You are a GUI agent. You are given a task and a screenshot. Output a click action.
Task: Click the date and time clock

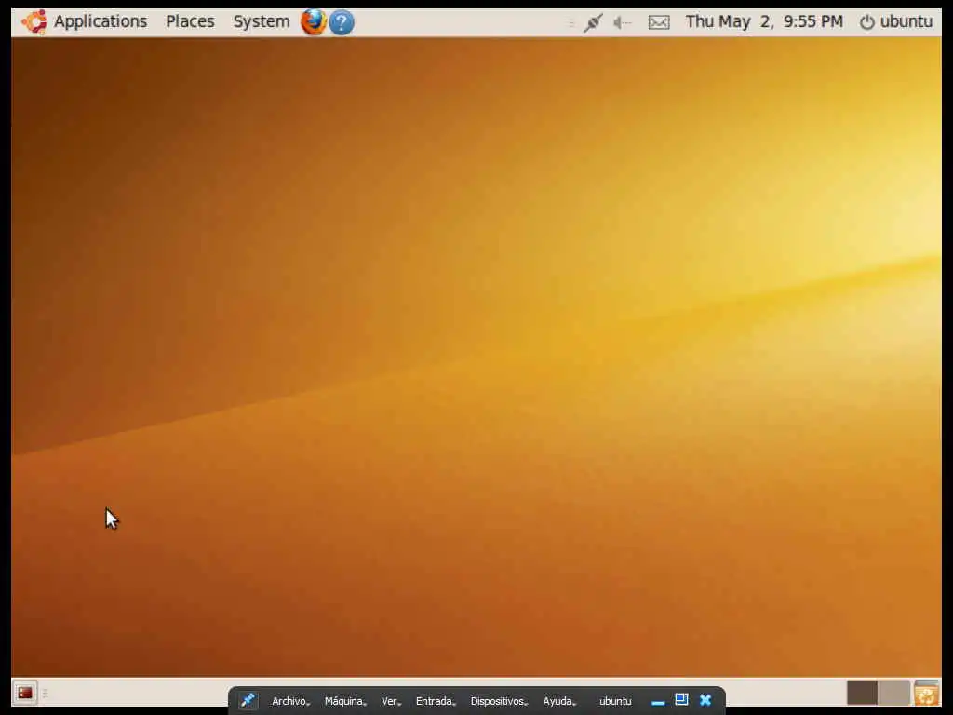[764, 22]
